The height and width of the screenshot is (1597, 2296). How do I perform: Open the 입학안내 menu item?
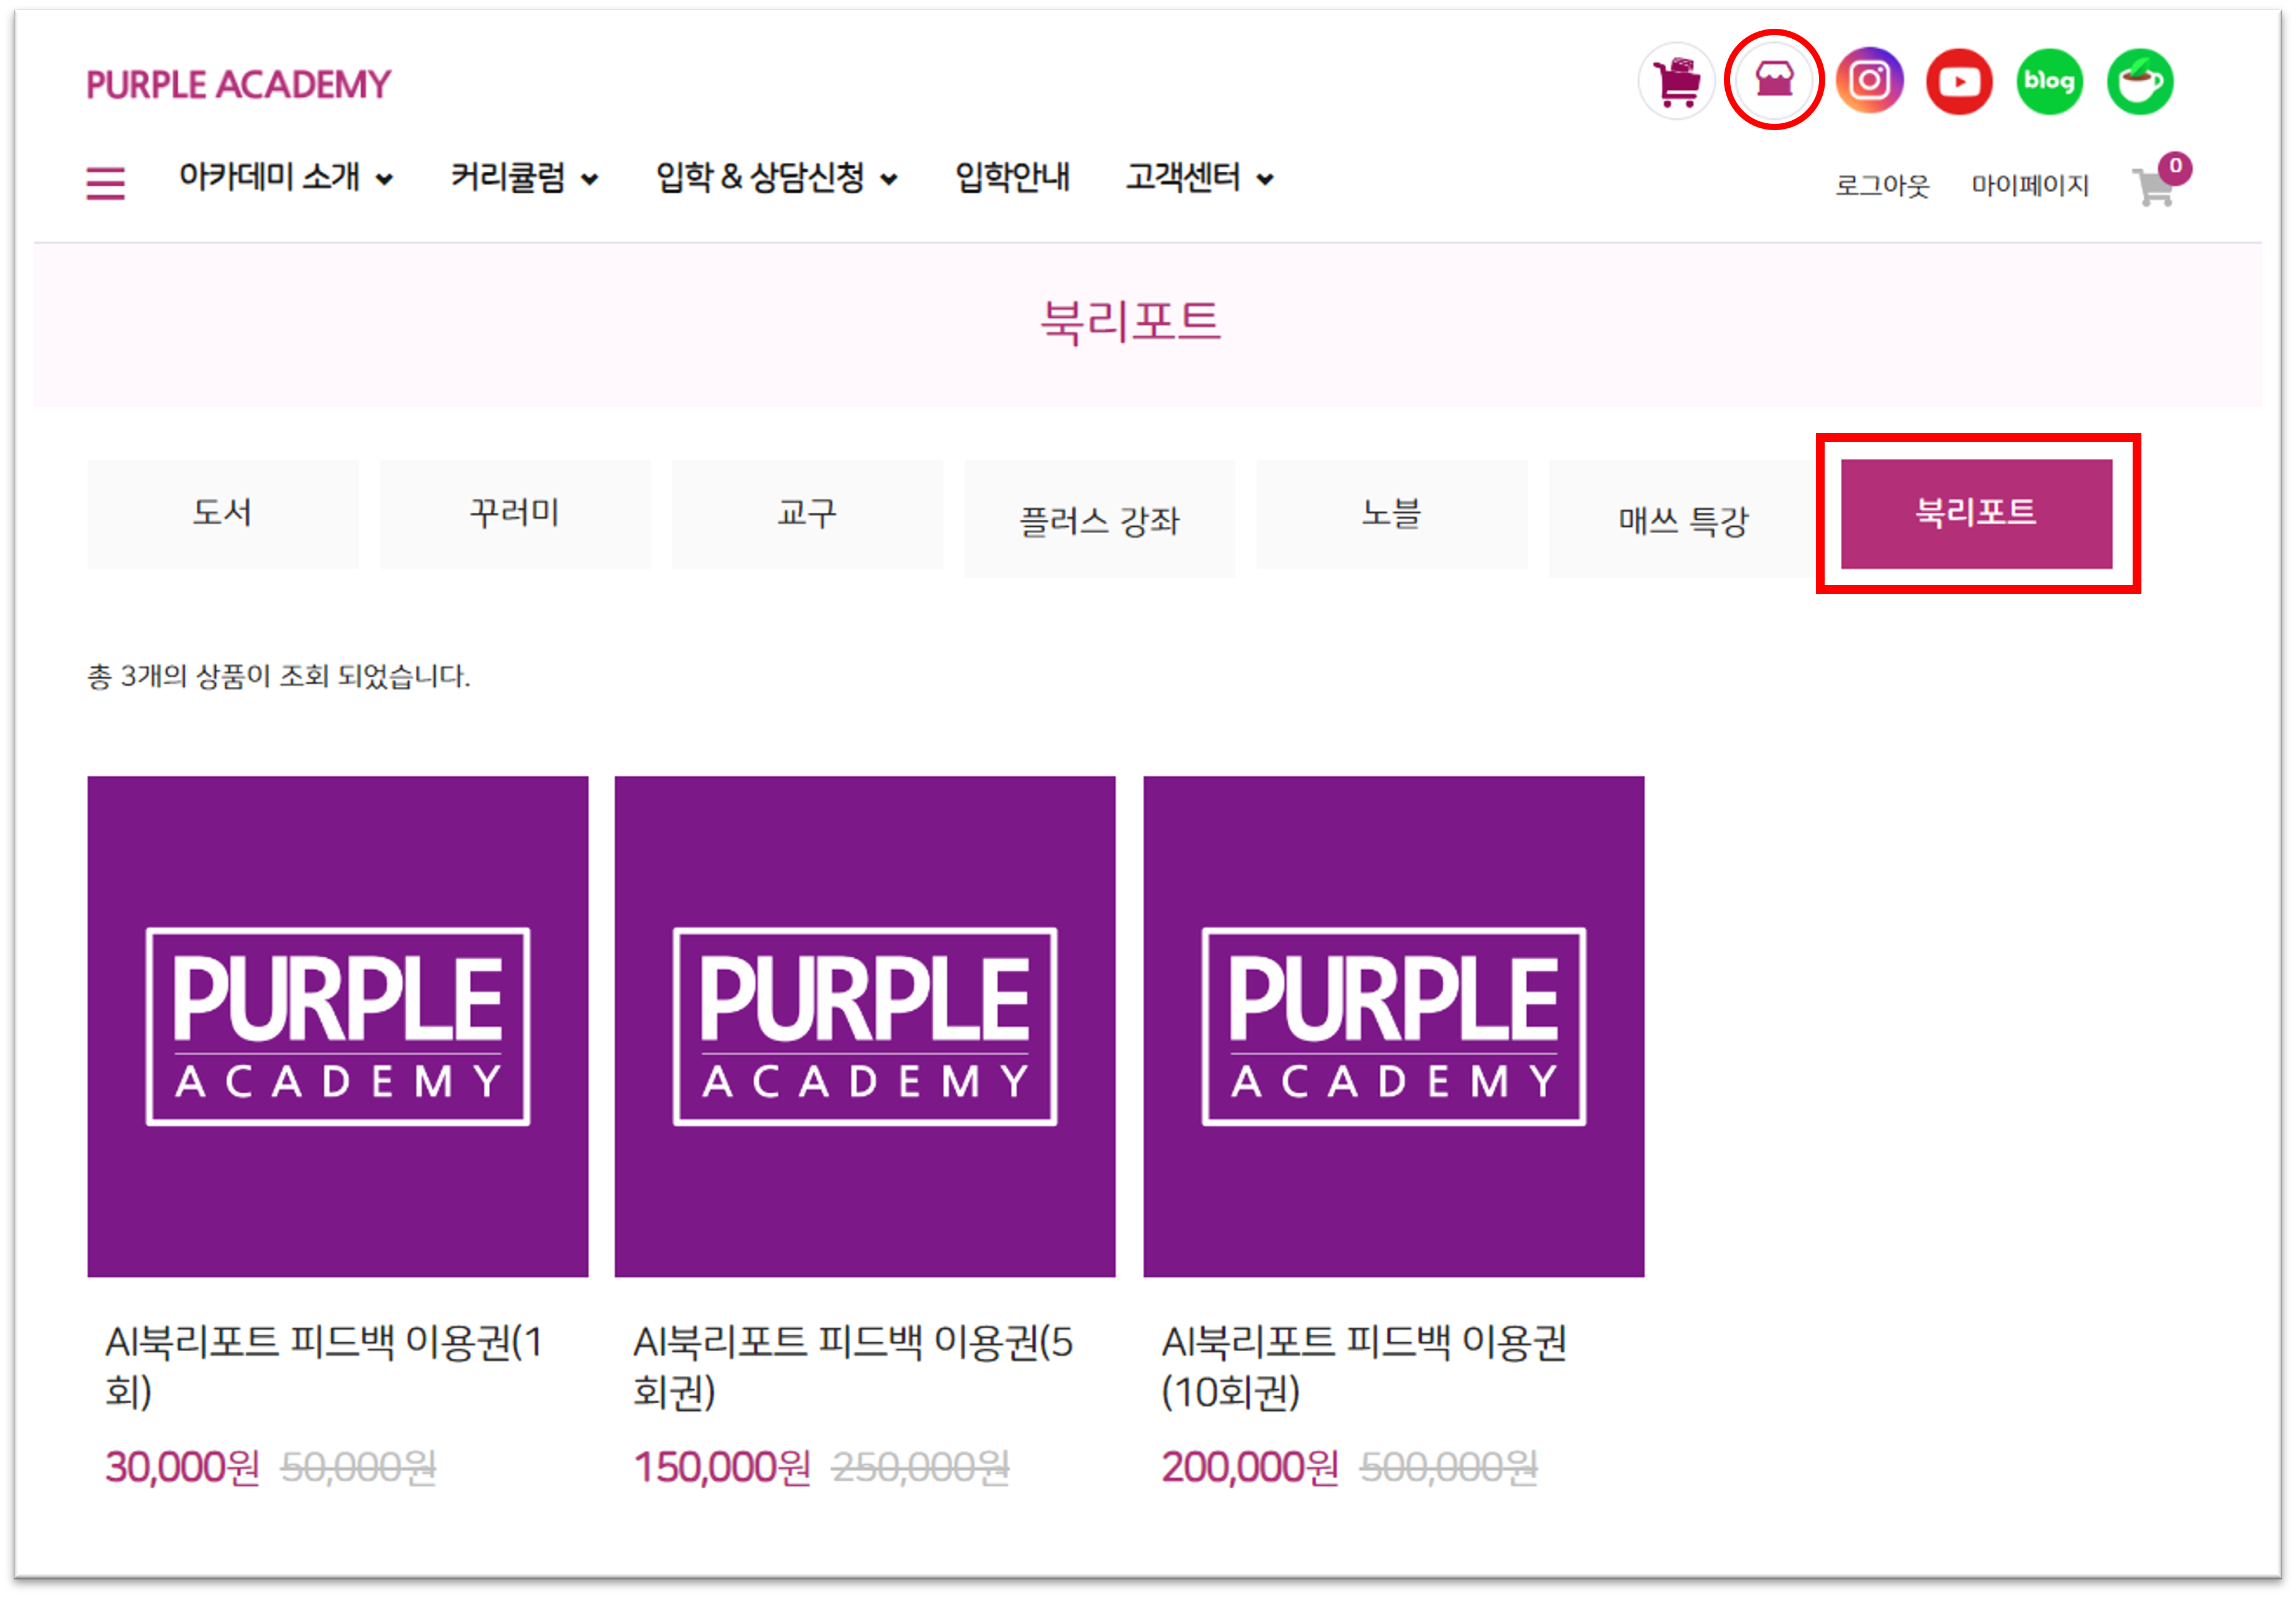(1012, 178)
